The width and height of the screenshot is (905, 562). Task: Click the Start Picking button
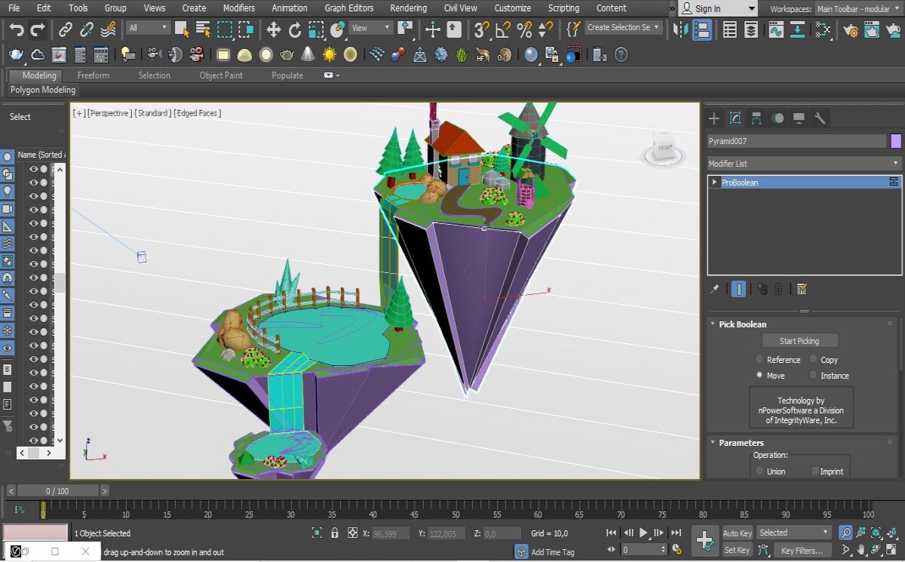point(799,341)
